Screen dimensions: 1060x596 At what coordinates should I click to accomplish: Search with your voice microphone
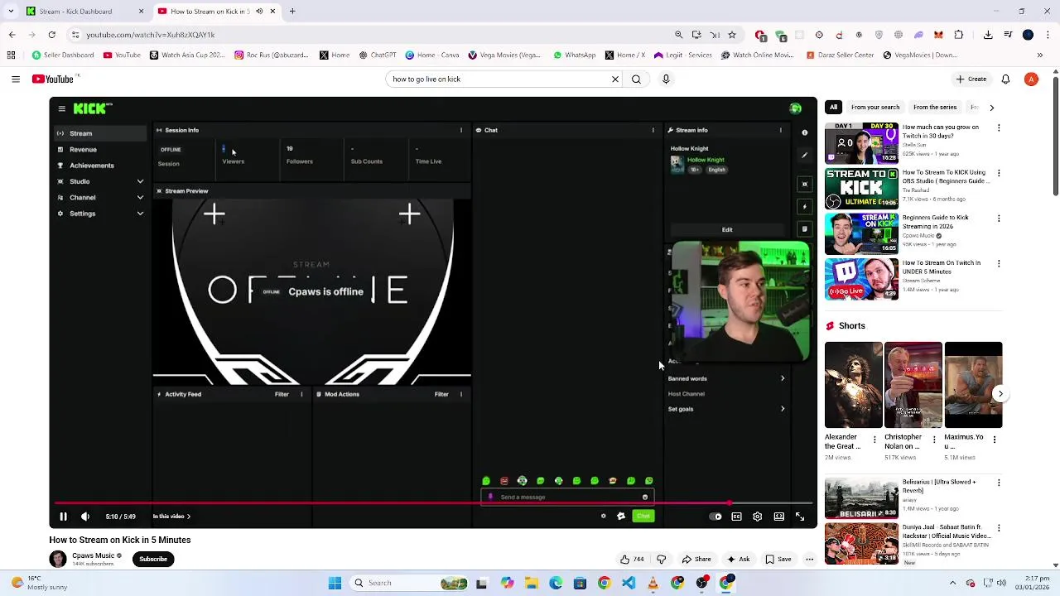666,79
